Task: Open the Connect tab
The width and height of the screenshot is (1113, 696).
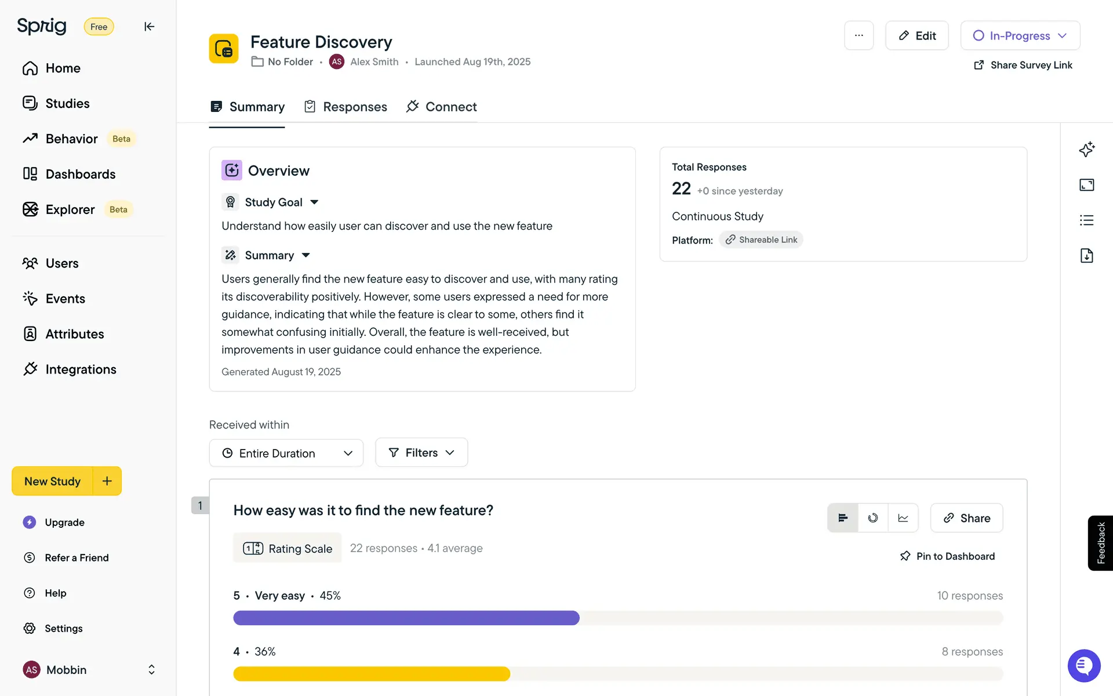Action: (442, 107)
